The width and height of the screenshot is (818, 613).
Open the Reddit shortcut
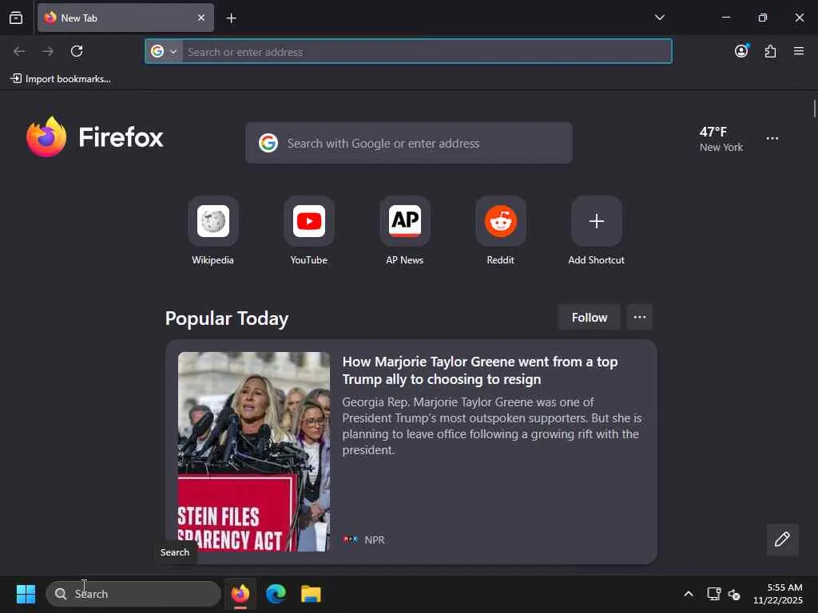pos(501,231)
